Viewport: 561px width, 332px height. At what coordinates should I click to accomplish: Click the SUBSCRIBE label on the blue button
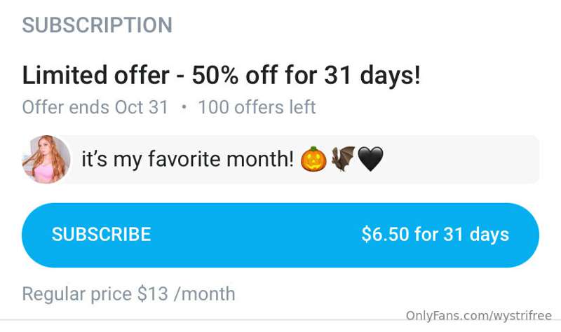click(x=101, y=235)
